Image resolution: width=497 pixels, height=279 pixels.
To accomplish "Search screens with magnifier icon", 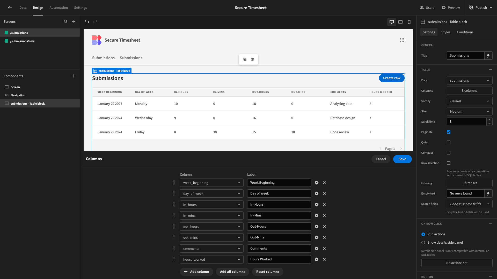I will [66, 22].
